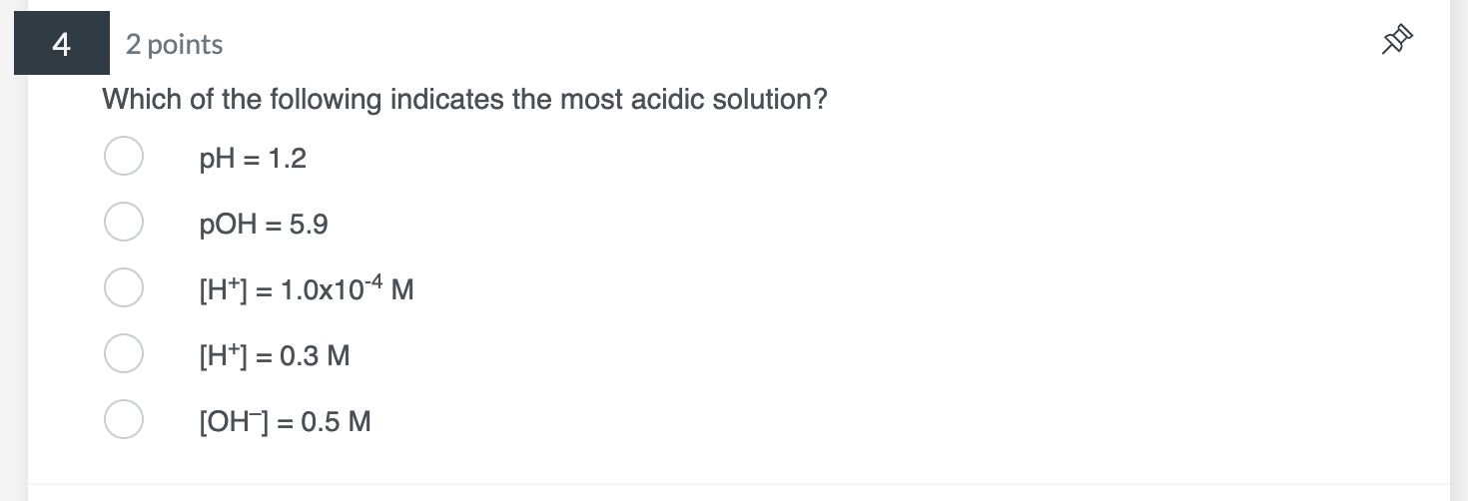
Task: Select radio button for [H+] = 1.0x10-4 M
Action: point(124,287)
